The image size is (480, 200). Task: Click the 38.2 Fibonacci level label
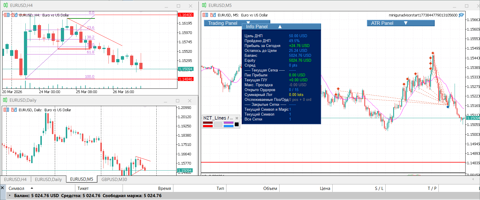[91, 37]
